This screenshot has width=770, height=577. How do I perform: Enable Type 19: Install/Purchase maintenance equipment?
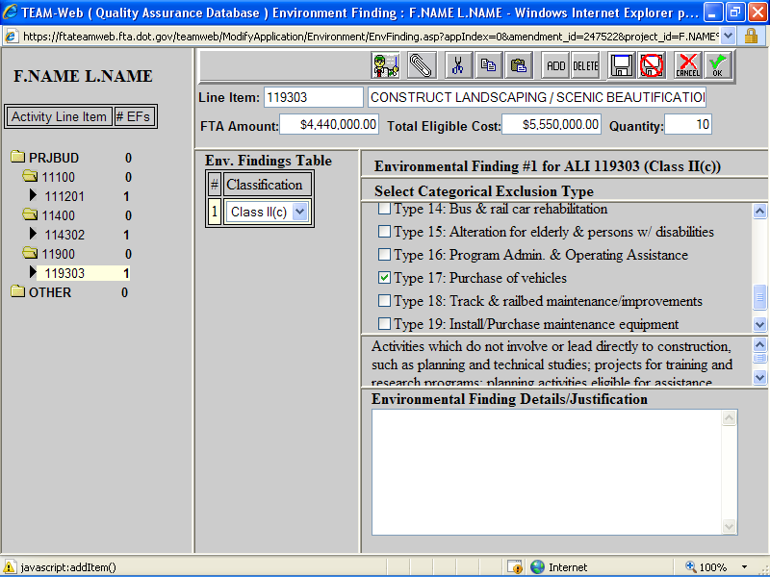click(x=385, y=324)
